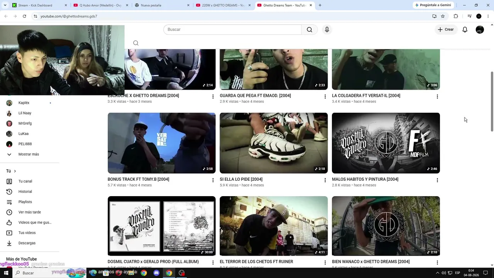Open options menu for LA COLGADERA video
494x278 pixels.
[437, 97]
